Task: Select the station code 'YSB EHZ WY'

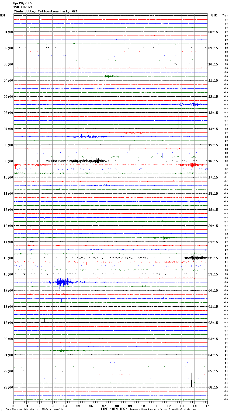Action: pyautogui.click(x=23, y=7)
